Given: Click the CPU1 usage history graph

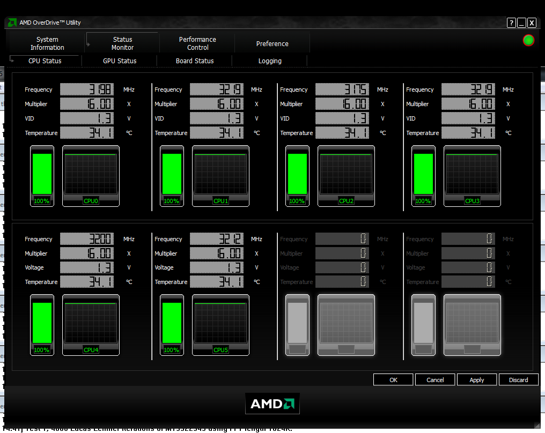Looking at the screenshot, I should pyautogui.click(x=220, y=176).
